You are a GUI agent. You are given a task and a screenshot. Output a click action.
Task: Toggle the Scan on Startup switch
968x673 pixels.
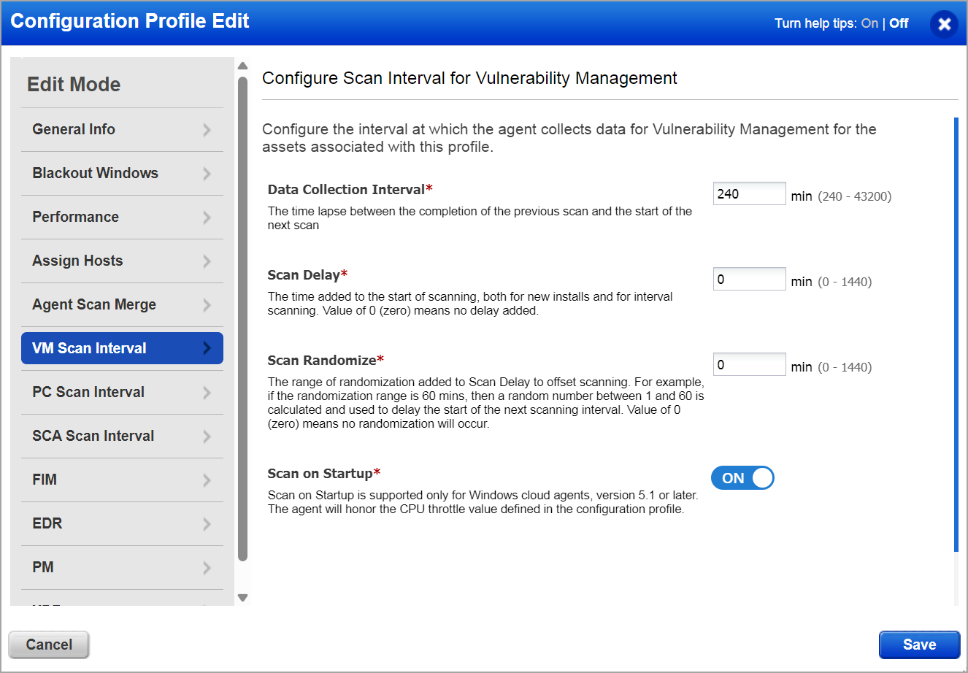[x=742, y=478]
